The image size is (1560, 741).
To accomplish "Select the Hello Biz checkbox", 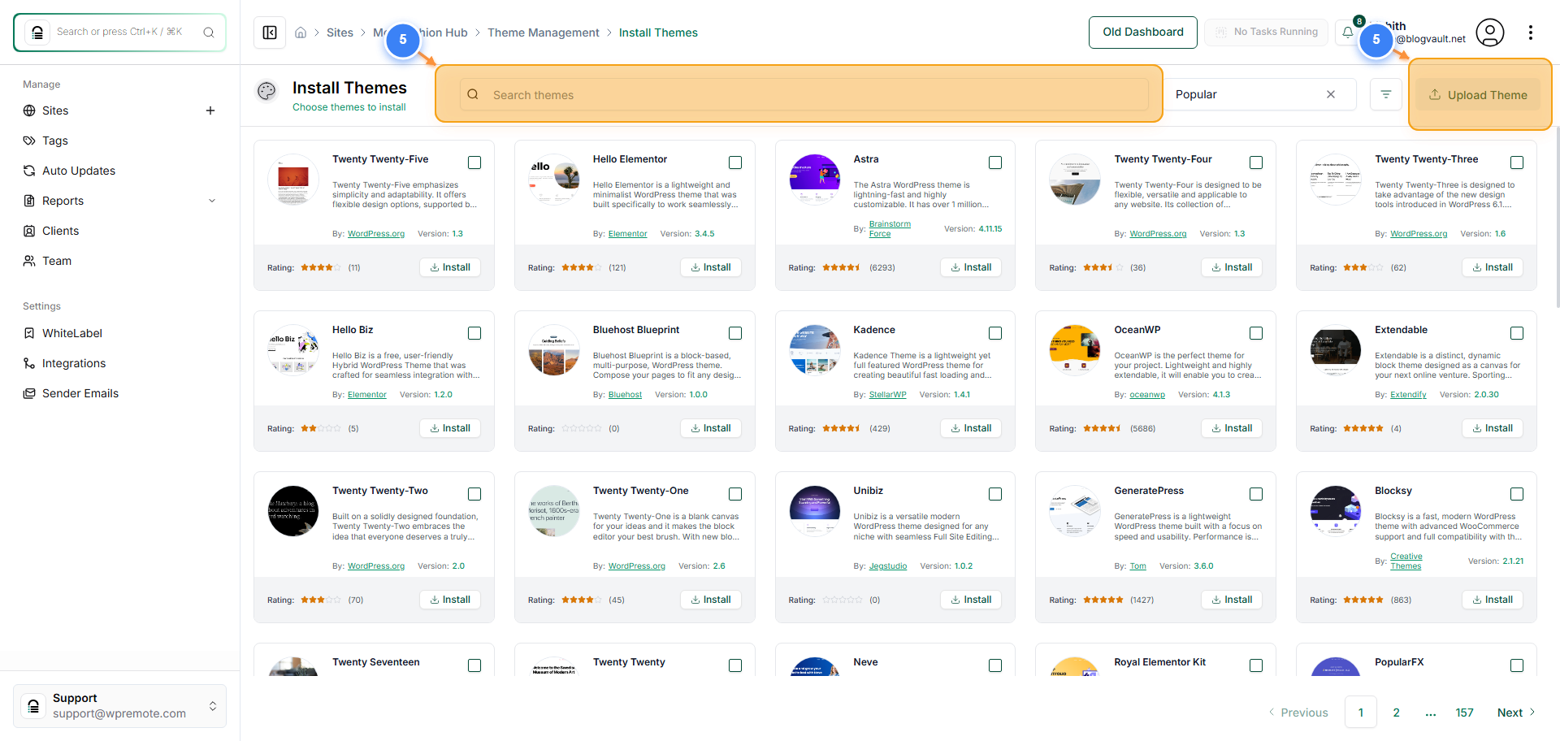I will [x=474, y=333].
